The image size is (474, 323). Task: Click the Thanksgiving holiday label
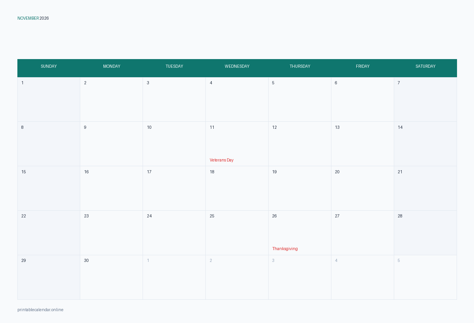coord(285,249)
